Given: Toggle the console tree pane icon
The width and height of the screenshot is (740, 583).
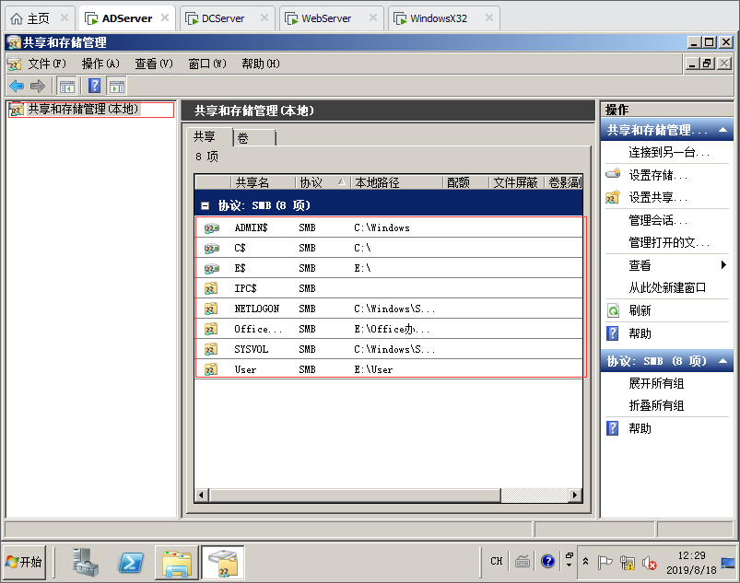Looking at the screenshot, I should click(x=66, y=87).
